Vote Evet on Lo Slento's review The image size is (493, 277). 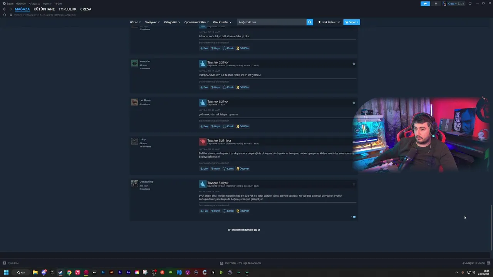(204, 126)
